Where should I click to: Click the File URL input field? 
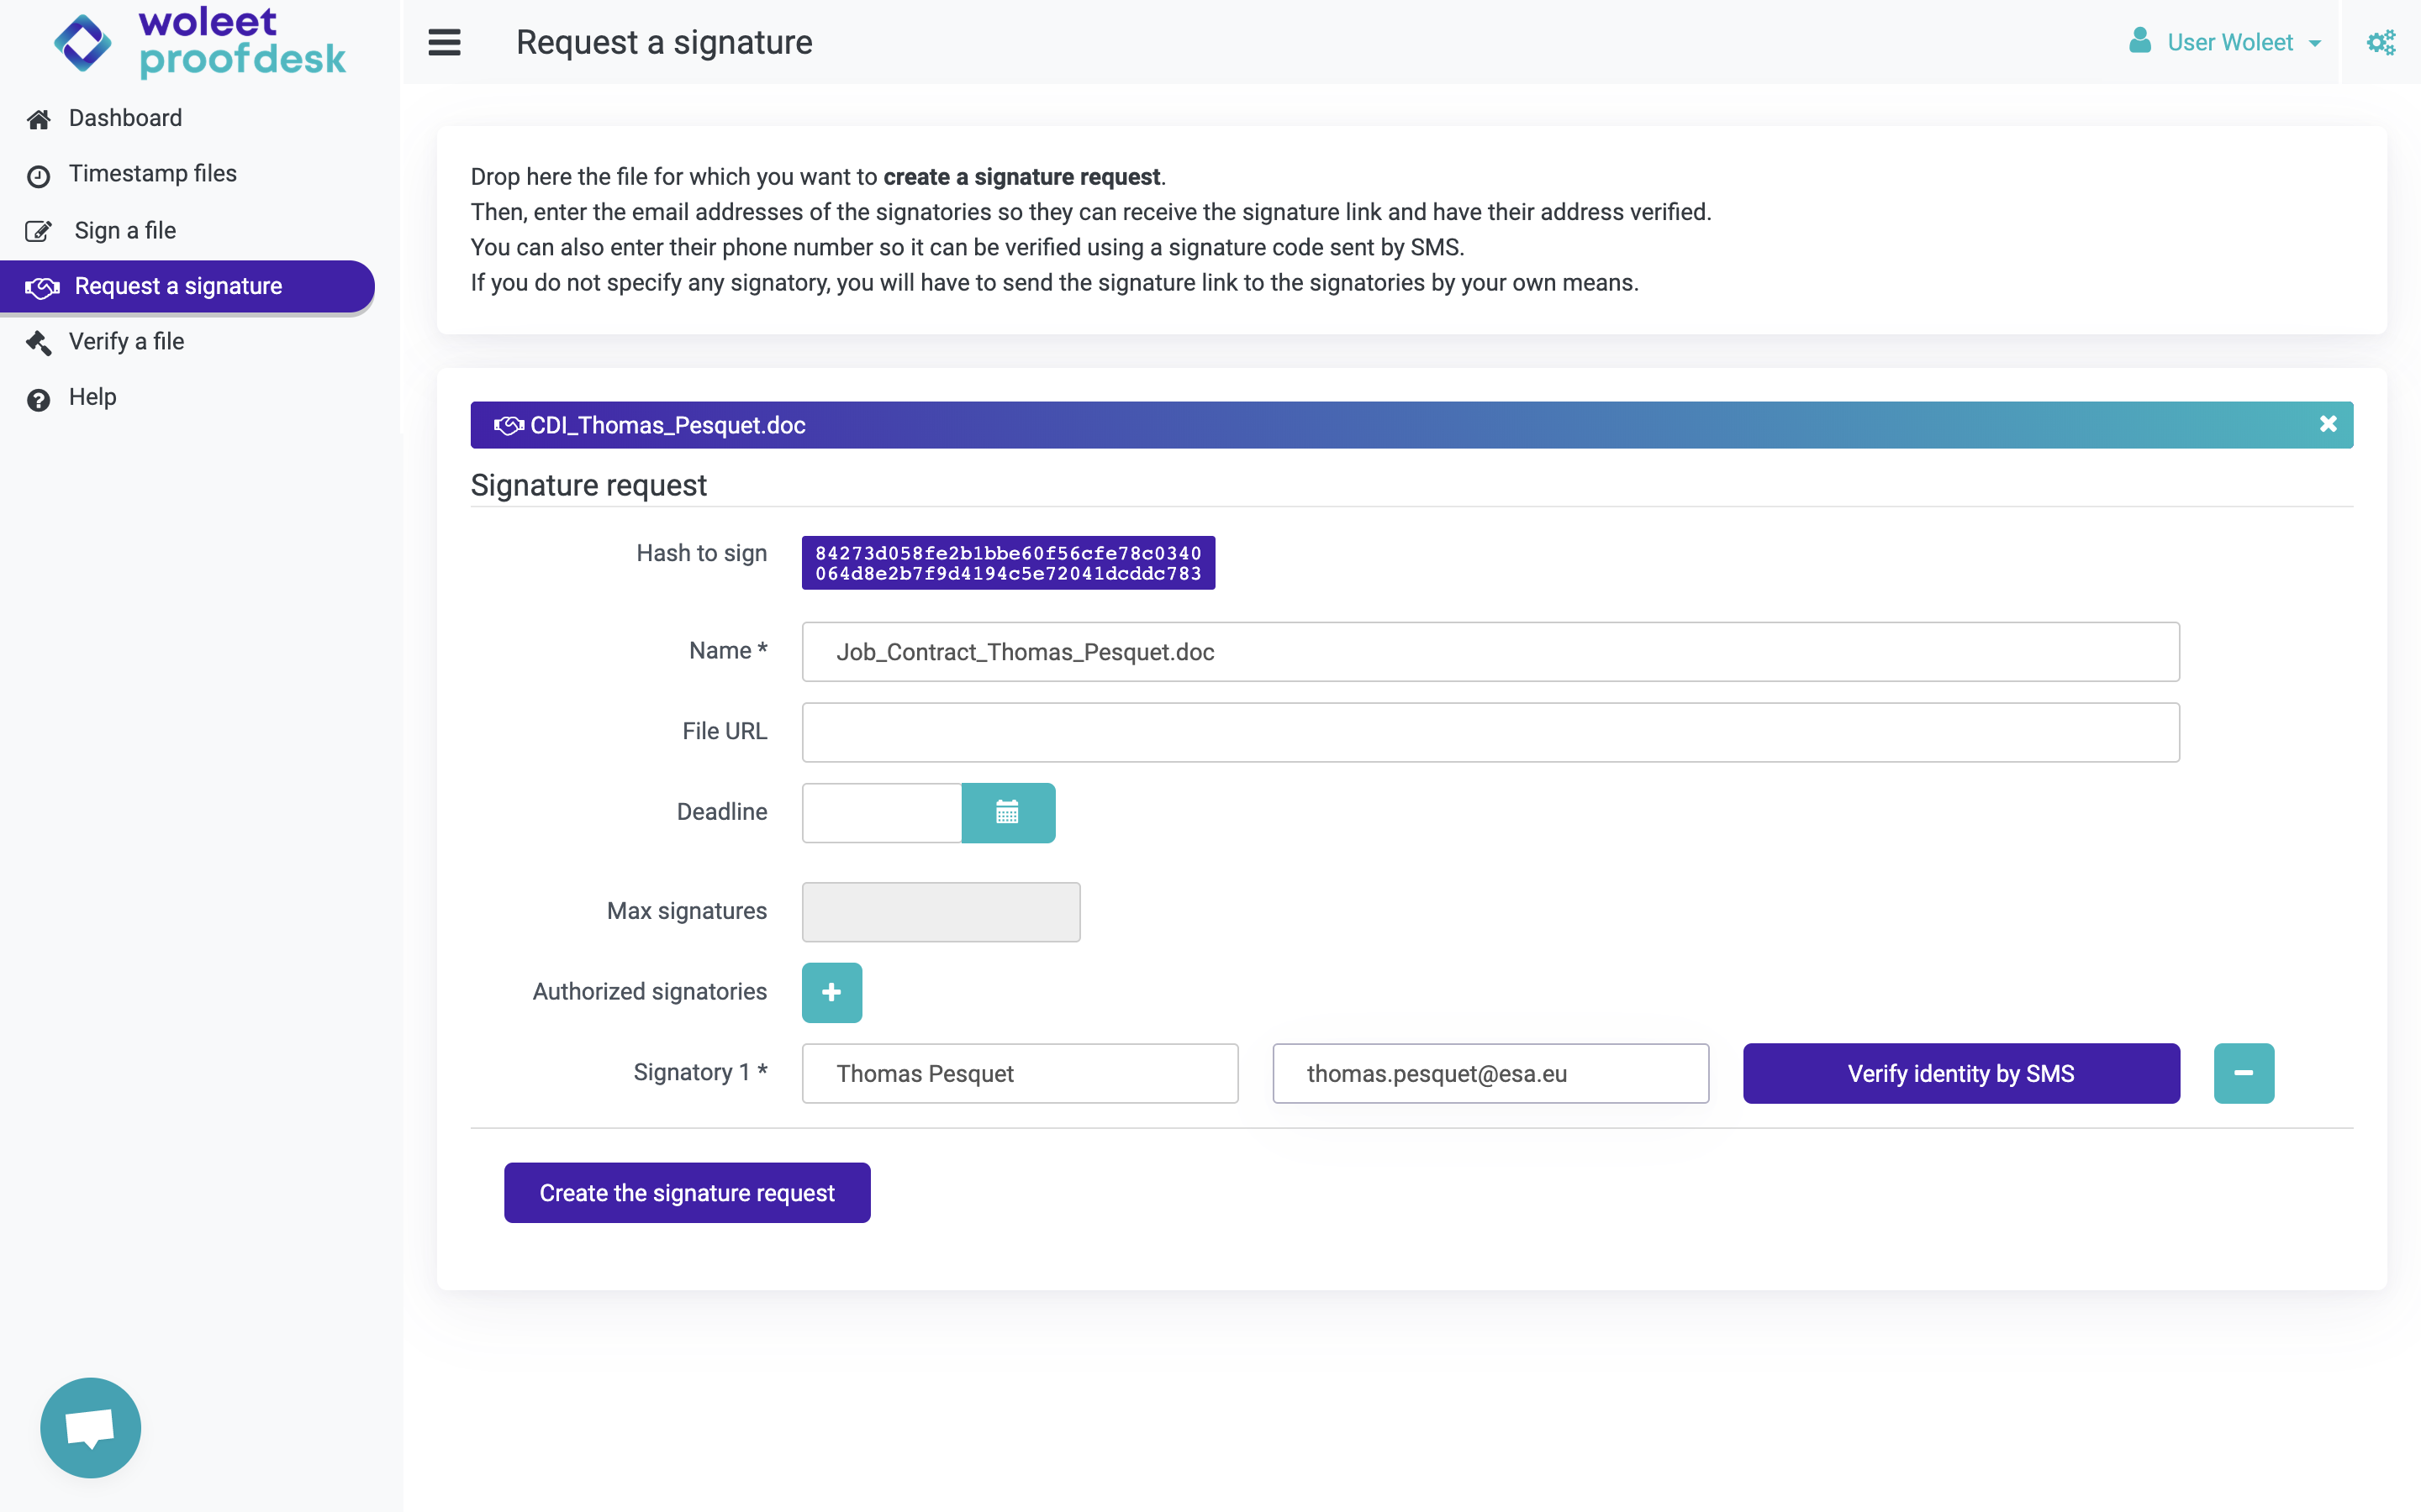coord(1490,732)
